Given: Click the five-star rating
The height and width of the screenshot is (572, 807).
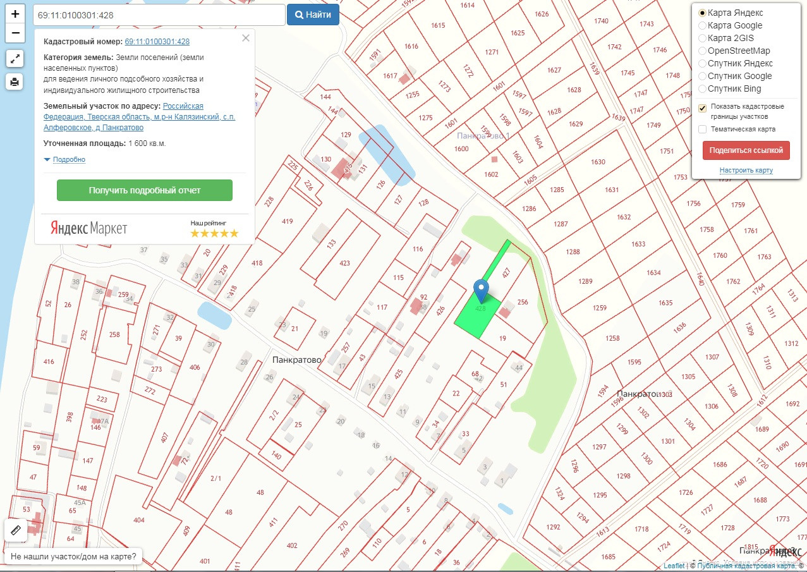Looking at the screenshot, I should [x=214, y=233].
